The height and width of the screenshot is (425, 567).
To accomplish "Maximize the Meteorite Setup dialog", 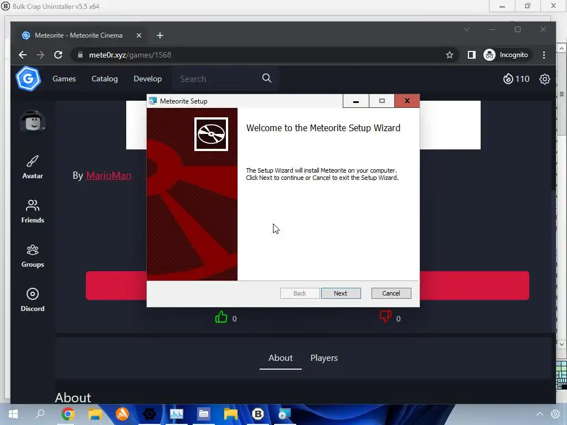I will (x=382, y=101).
